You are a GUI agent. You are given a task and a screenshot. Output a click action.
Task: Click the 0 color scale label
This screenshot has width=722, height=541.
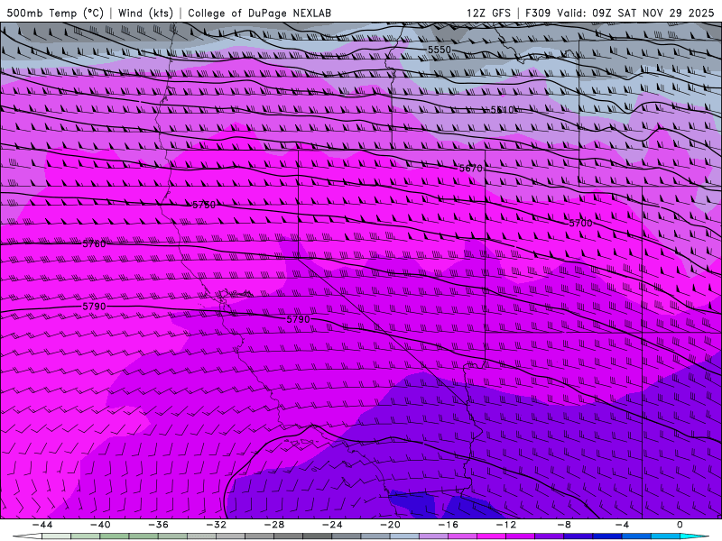680,525
